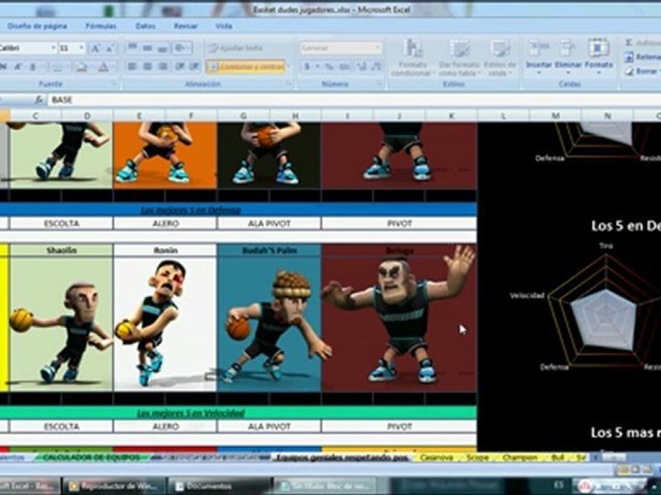Image resolution: width=661 pixels, height=495 pixels.
Task: Click the formula bar showing BASE
Action: (x=354, y=100)
